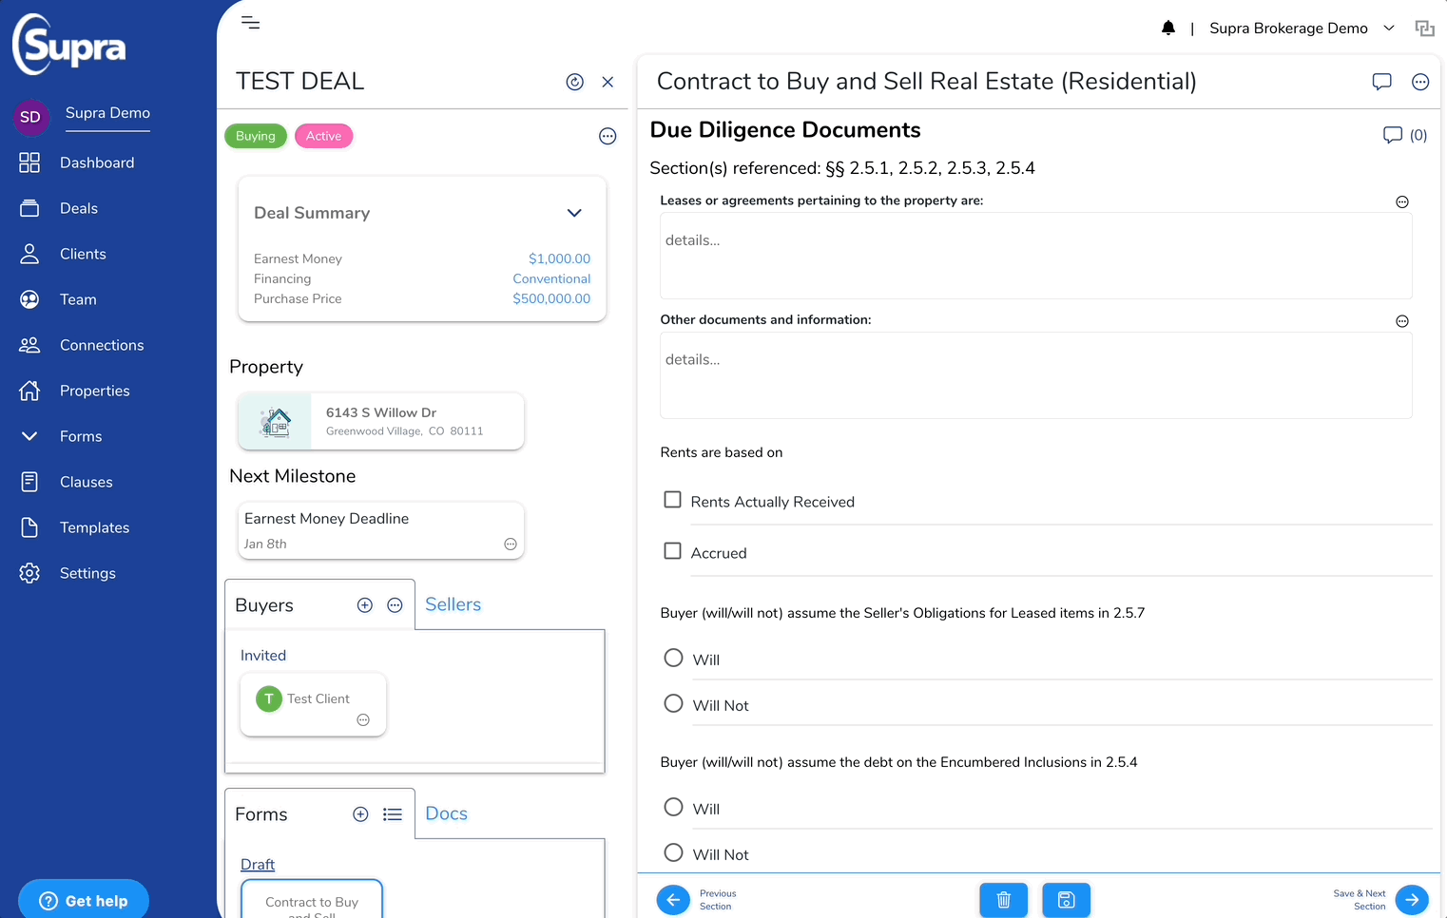The image size is (1447, 918).
Task: Click the hamburger menu icon at top
Action: [x=250, y=23]
